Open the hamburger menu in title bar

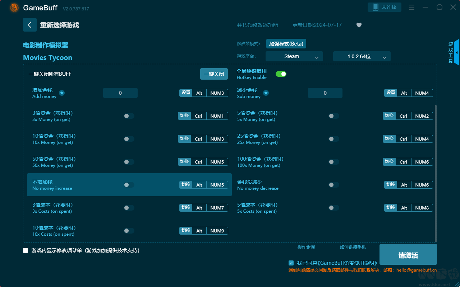pyautogui.click(x=412, y=8)
